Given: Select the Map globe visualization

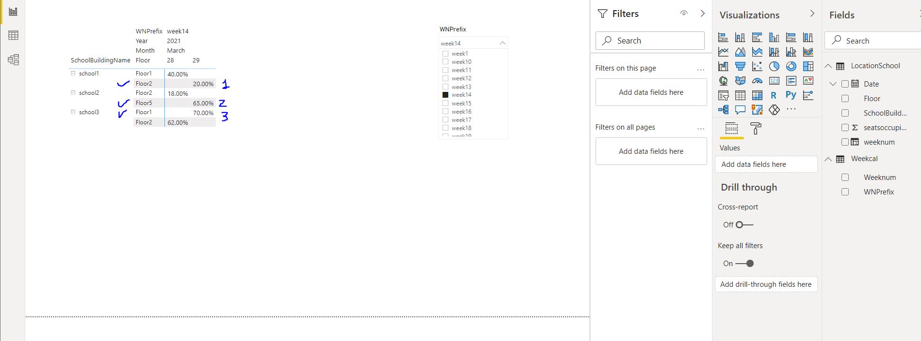Looking at the screenshot, I should pos(723,81).
